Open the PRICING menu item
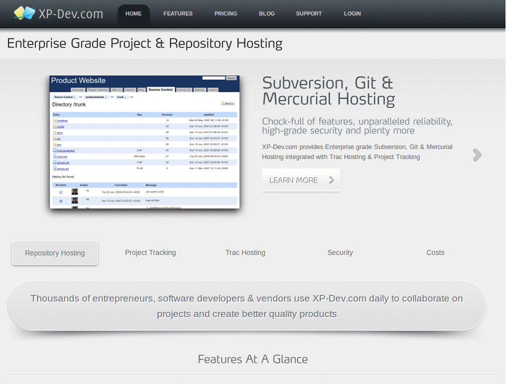Screen dimensions: 512x384 pyautogui.click(x=225, y=13)
